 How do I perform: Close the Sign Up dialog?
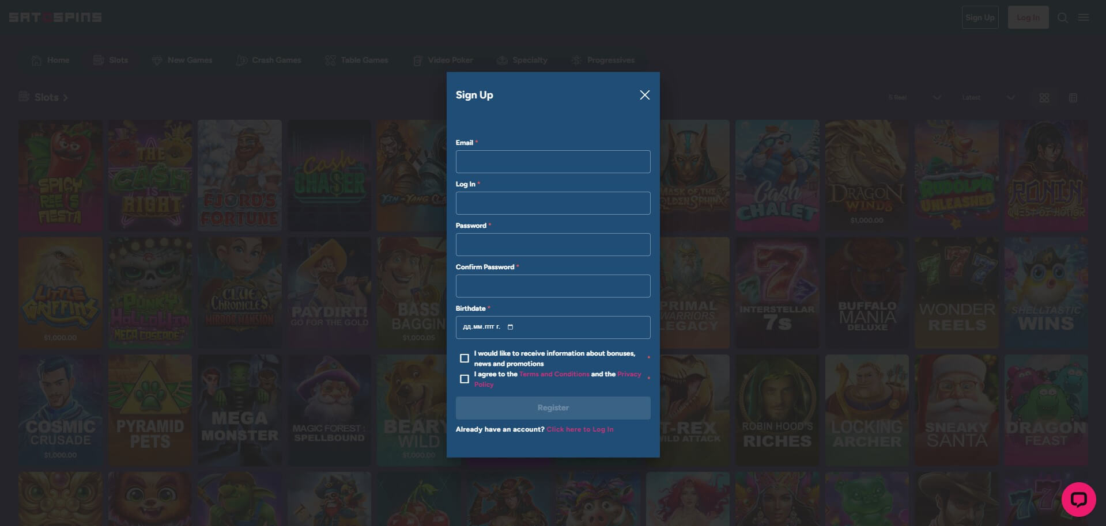(644, 95)
